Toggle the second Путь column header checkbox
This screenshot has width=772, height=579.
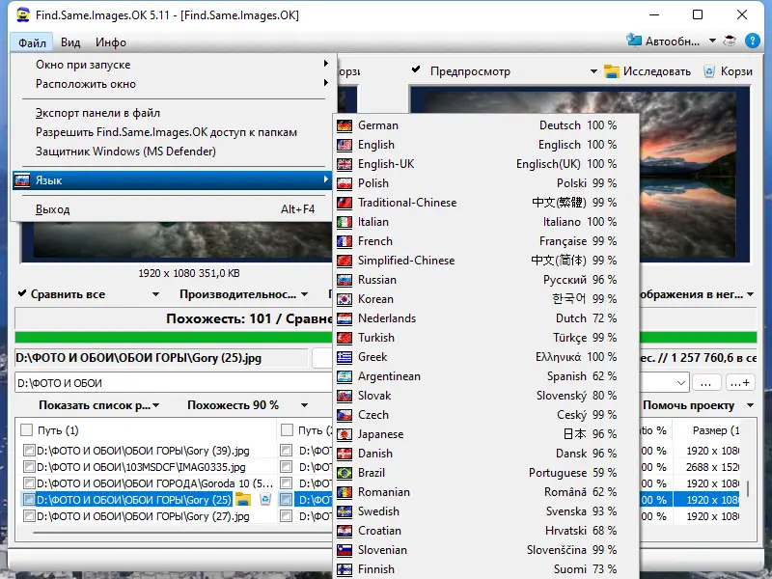point(287,430)
